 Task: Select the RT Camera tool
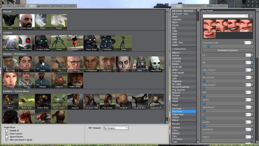[x=184, y=139]
